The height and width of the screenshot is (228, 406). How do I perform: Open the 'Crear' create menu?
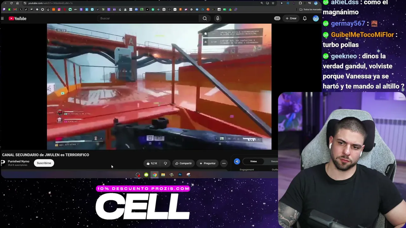[291, 18]
